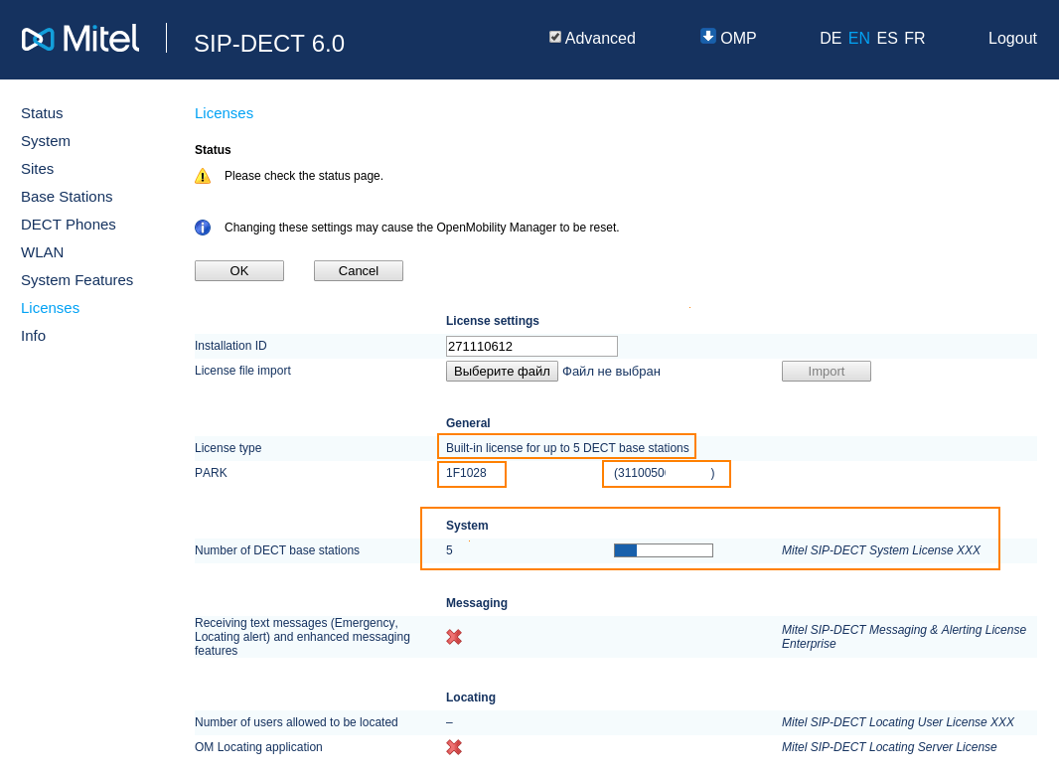Click 'Mitel SIP-DECT Messaging & Alerting License Enterprise'

[x=904, y=637]
